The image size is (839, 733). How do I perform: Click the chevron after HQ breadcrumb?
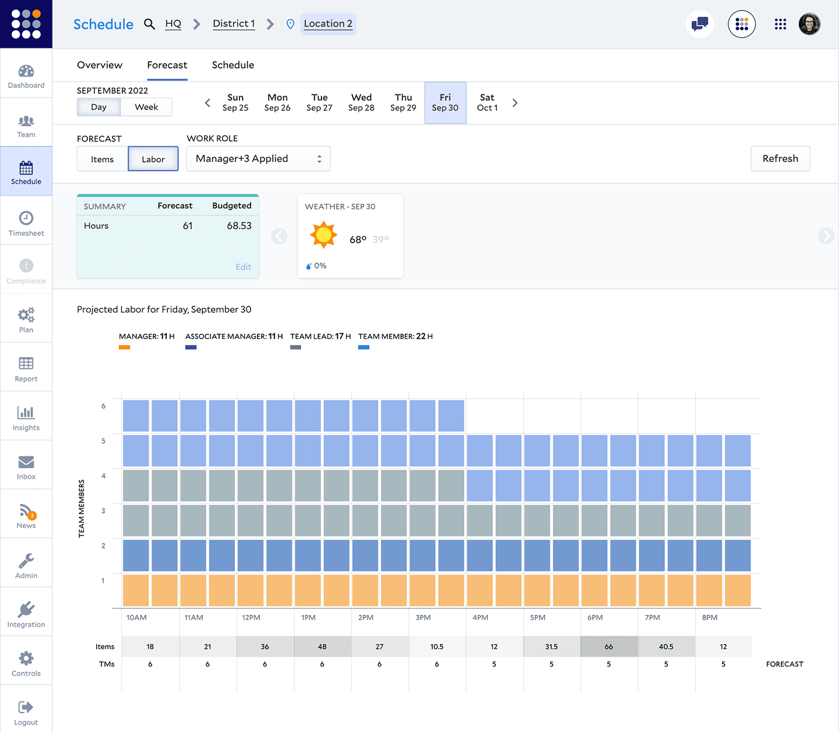pyautogui.click(x=197, y=24)
